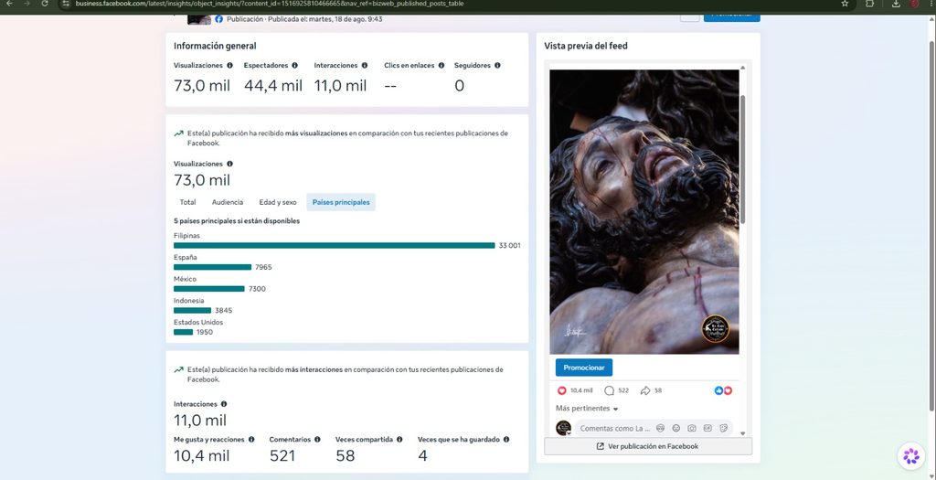Click the Visualizaciones info icon in Información general
Image resolution: width=936 pixels, height=480 pixels.
pyautogui.click(x=229, y=66)
